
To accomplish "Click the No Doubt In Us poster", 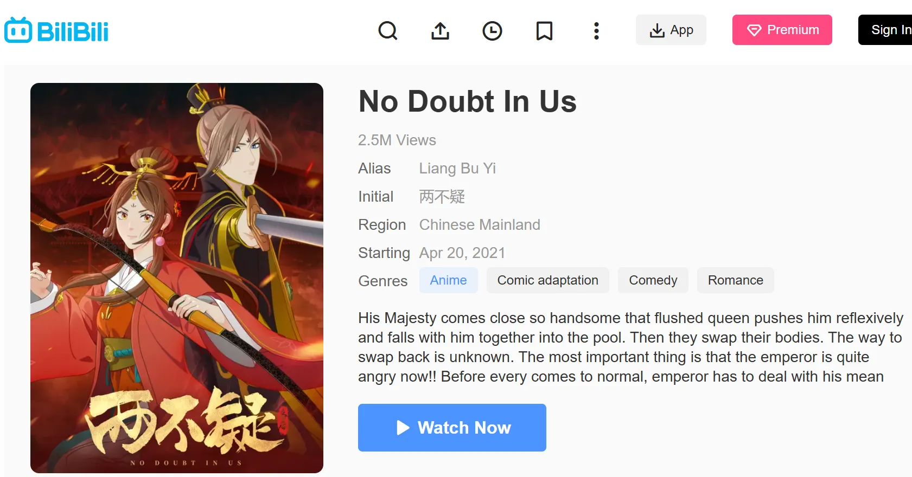I will 177,278.
